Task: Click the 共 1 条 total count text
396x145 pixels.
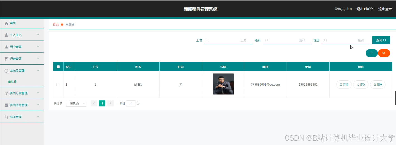Action: [58, 103]
